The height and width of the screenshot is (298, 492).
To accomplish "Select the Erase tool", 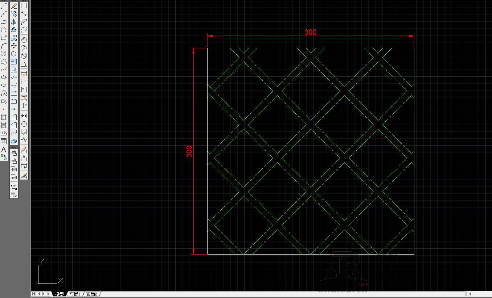I will click(14, 6).
